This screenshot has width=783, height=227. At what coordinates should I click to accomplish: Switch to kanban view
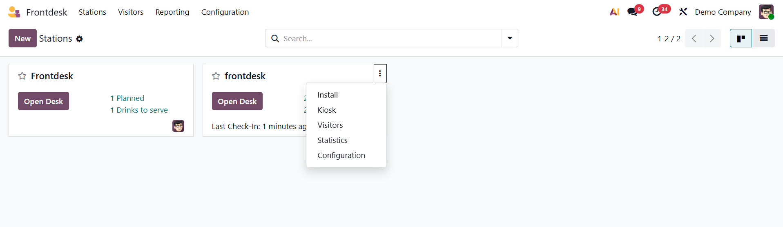point(741,38)
